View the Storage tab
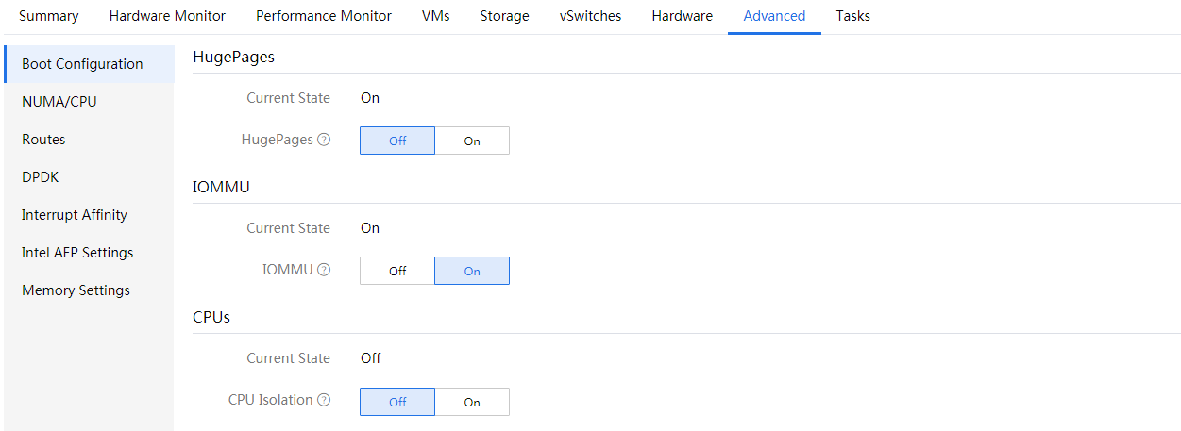This screenshot has width=1181, height=431. click(504, 16)
